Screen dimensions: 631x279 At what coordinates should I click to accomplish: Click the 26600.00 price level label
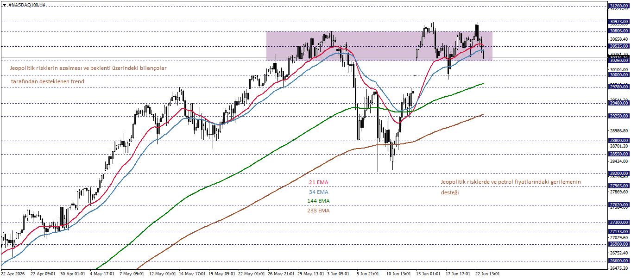tap(619, 260)
